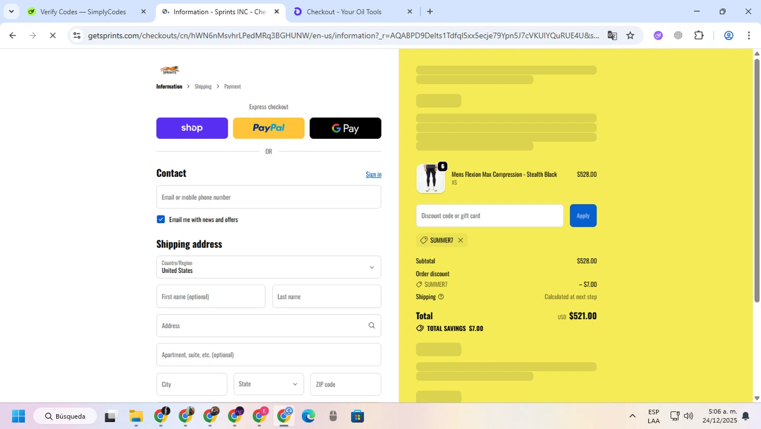This screenshot has height=429, width=761.
Task: Open the notifications bell icon
Action: click(x=746, y=416)
